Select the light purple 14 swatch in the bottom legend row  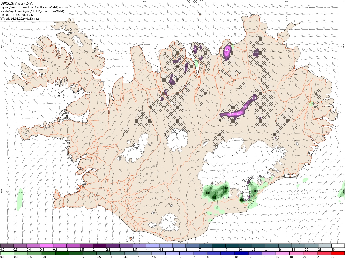click(x=269, y=253)
